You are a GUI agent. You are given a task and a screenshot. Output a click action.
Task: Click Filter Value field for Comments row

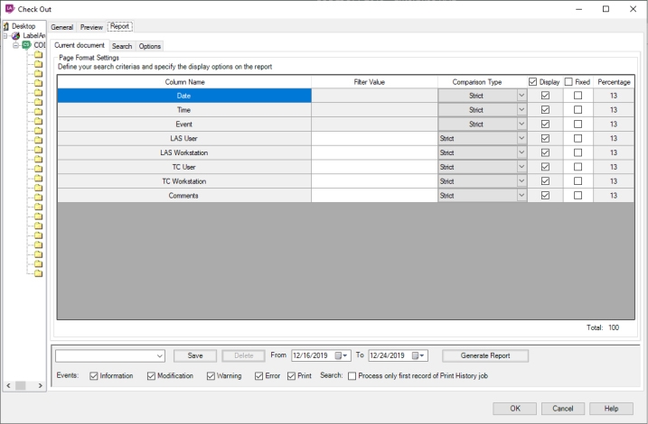[x=374, y=196]
